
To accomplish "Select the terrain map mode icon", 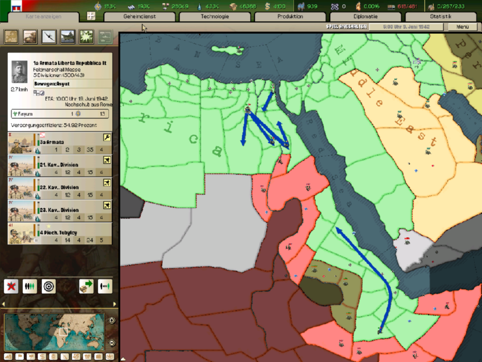I will tap(8, 357).
